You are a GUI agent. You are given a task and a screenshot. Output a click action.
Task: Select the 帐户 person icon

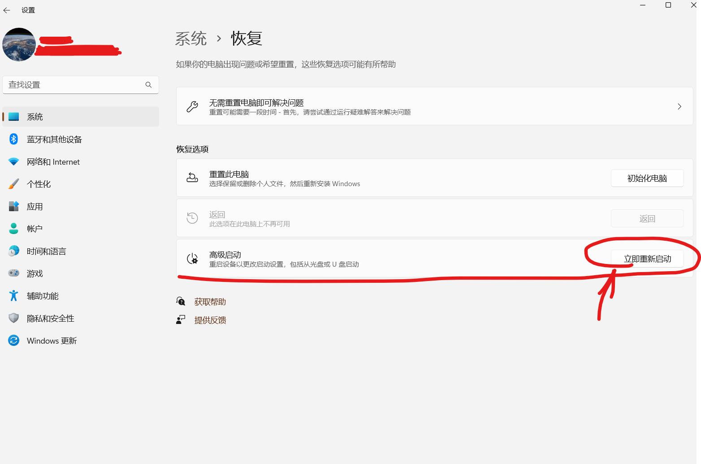[x=13, y=228]
